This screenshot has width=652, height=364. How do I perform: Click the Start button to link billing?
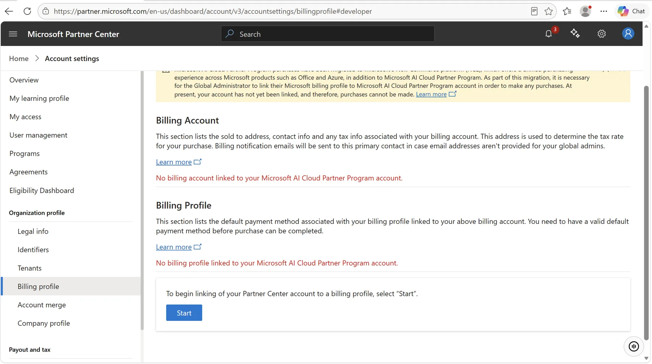184,313
